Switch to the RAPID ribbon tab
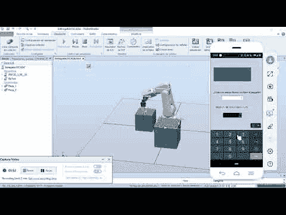 tap(92, 34)
